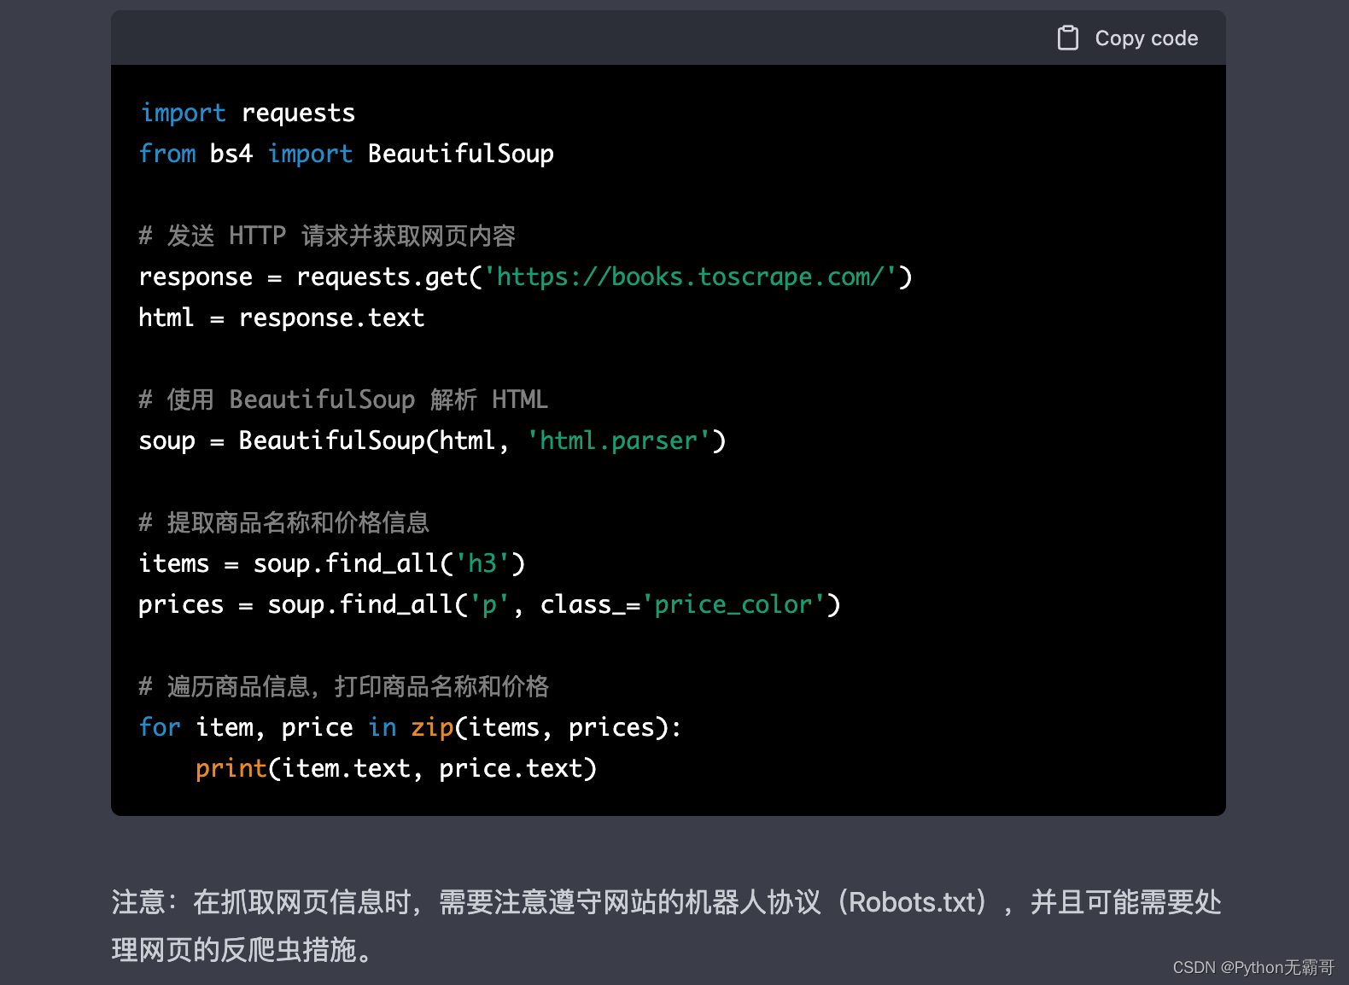Image resolution: width=1349 pixels, height=985 pixels.
Task: Click the print(item.text, price.text) line
Action: (396, 768)
